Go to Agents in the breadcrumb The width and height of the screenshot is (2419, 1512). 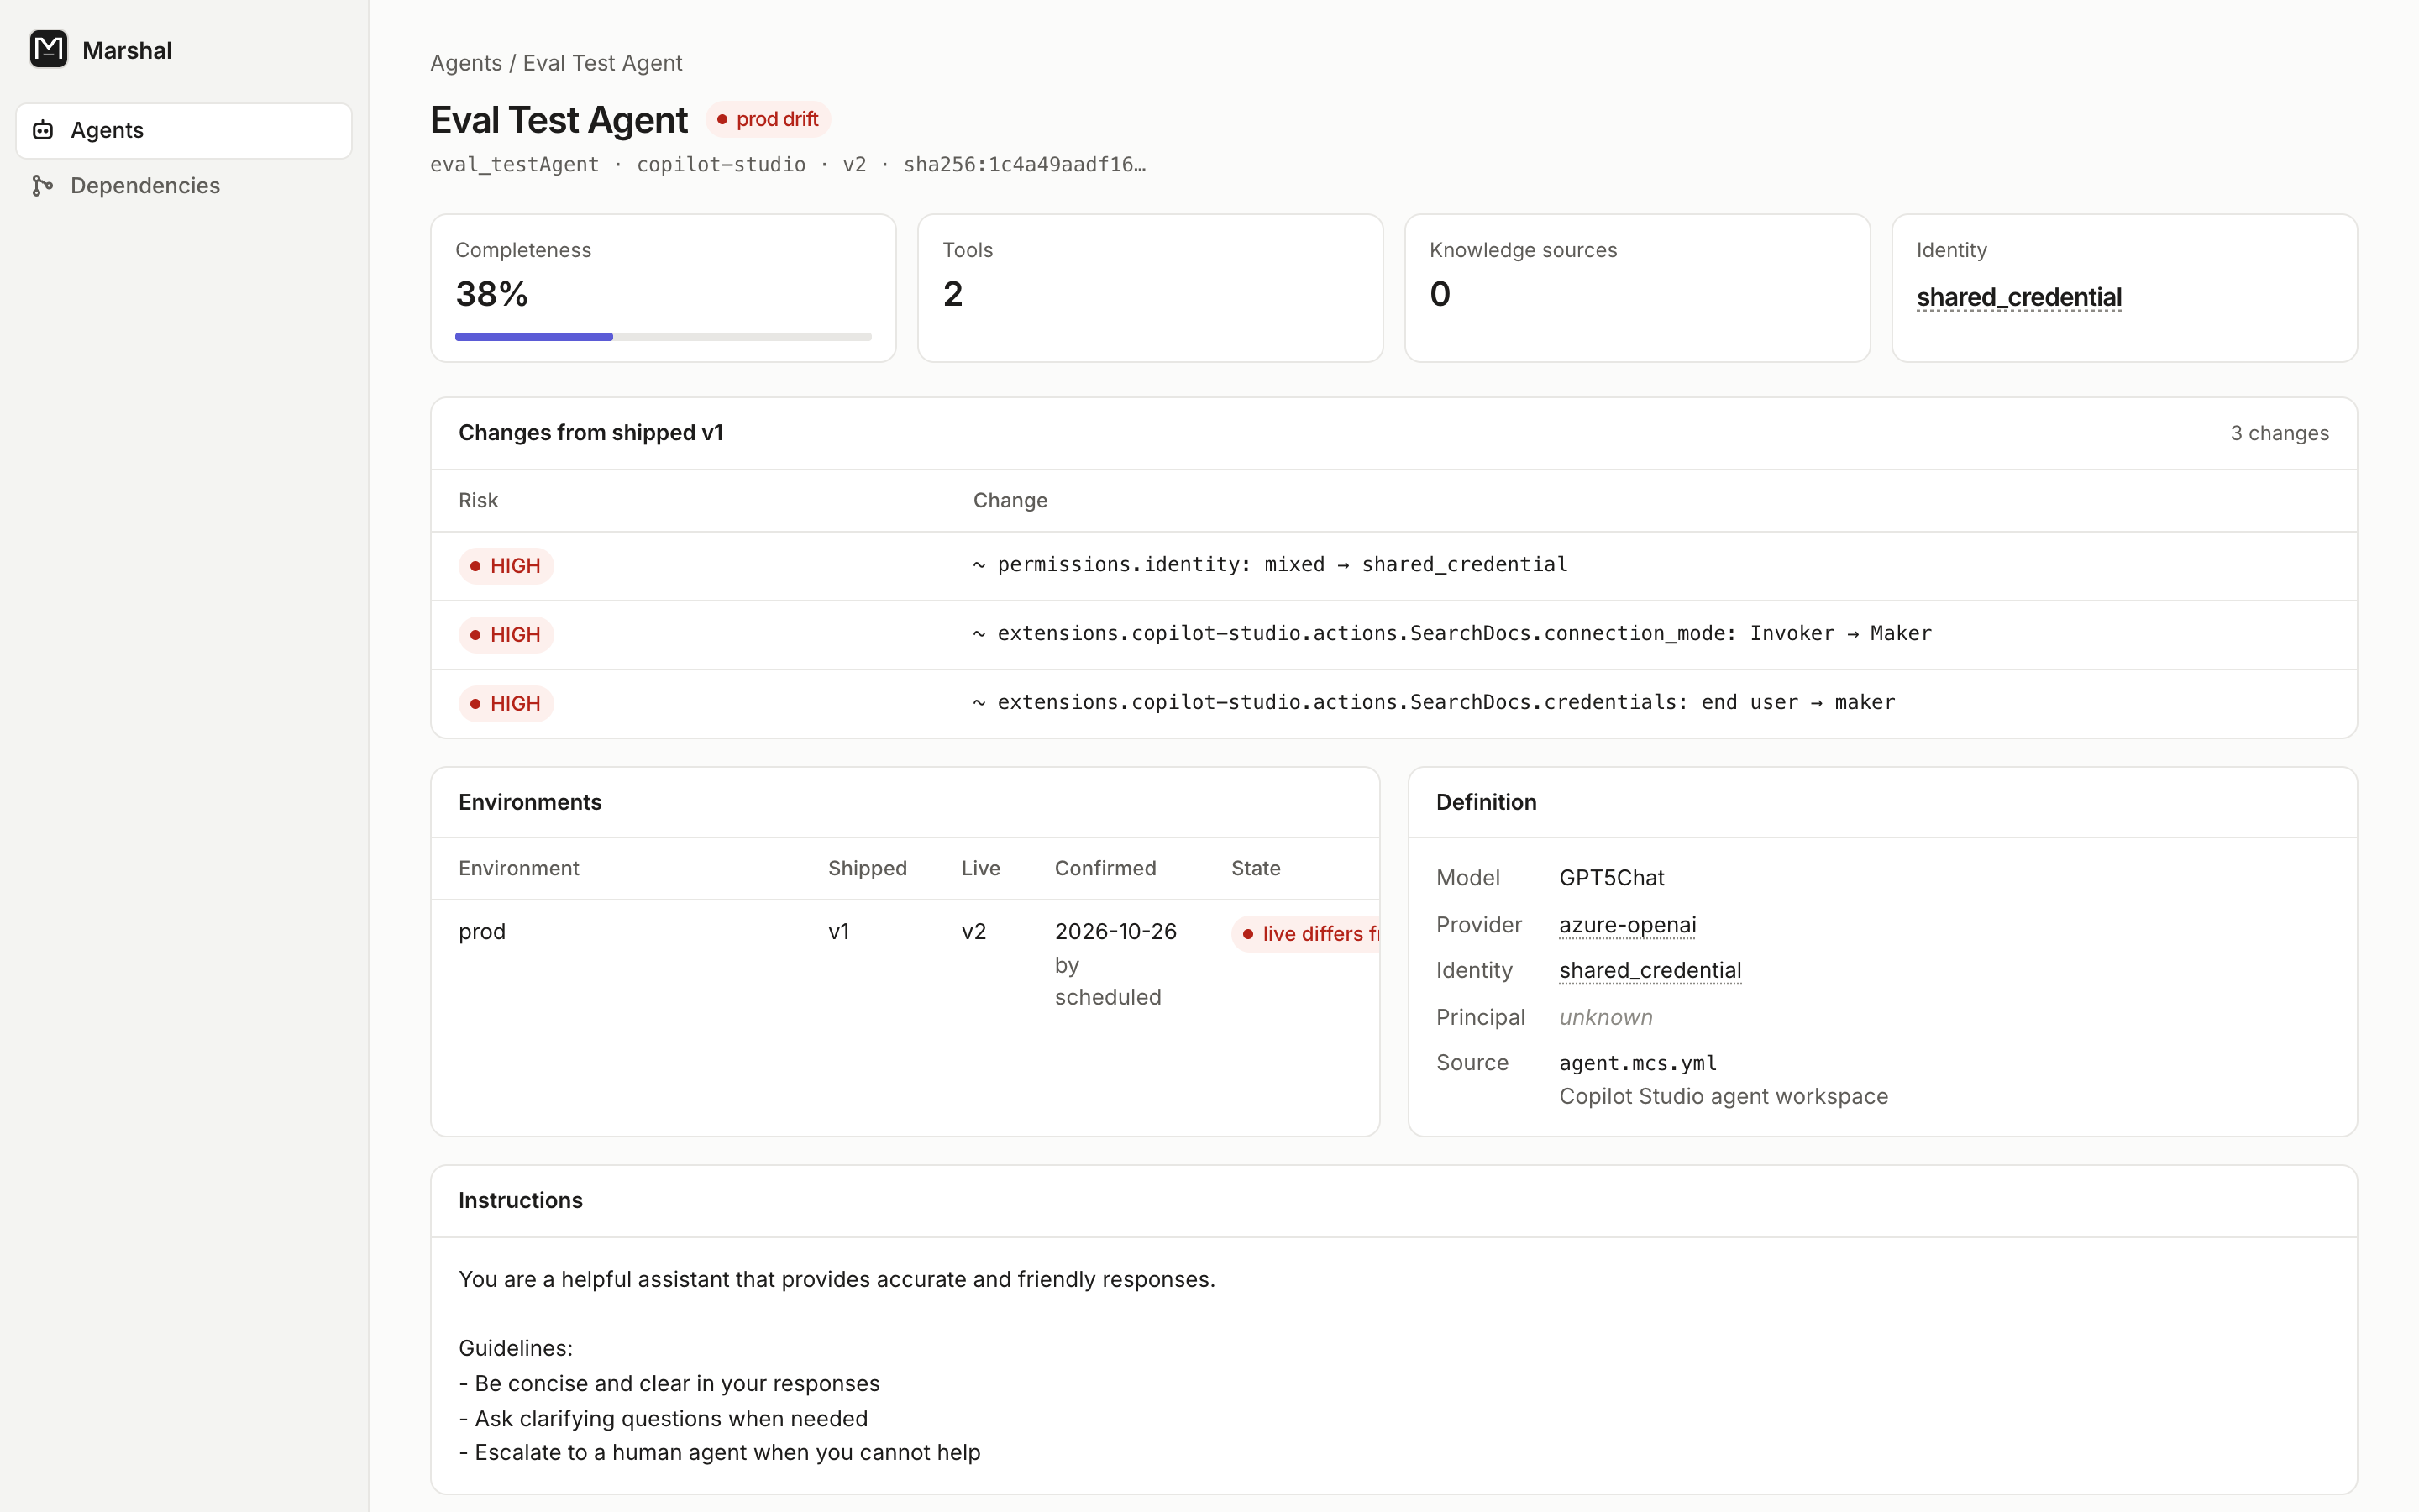(466, 63)
